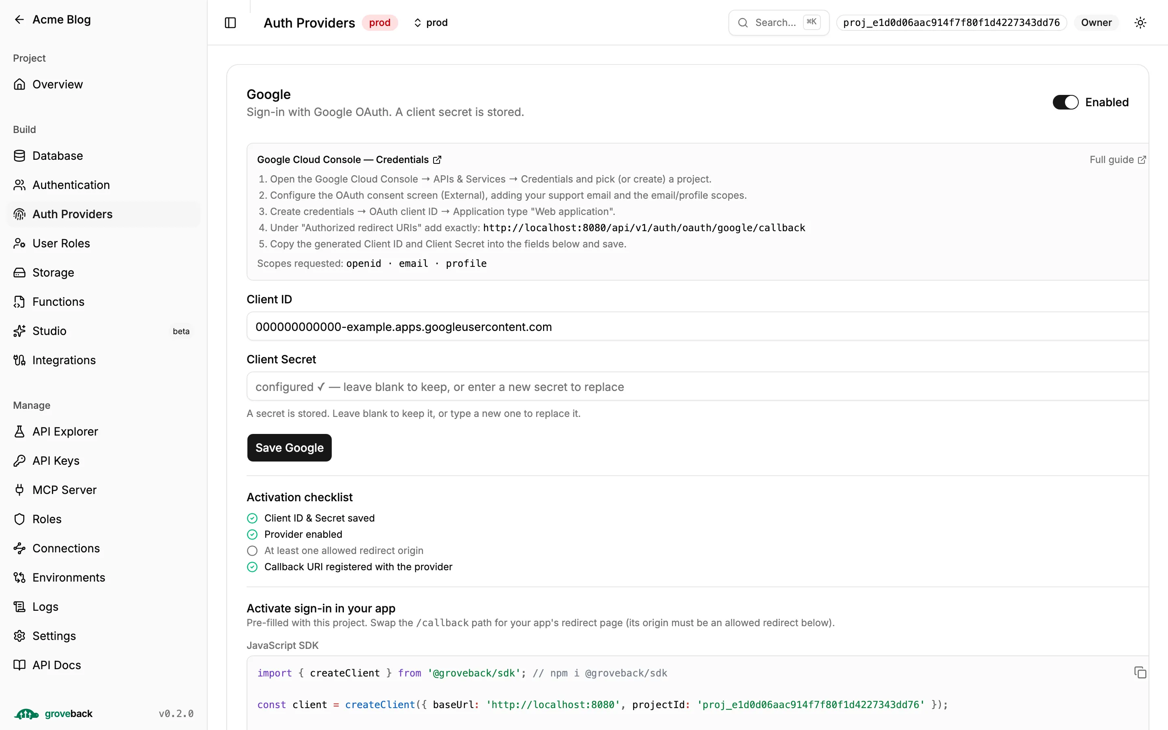This screenshot has width=1168, height=730.
Task: Focus the Search box
Action: (x=779, y=23)
